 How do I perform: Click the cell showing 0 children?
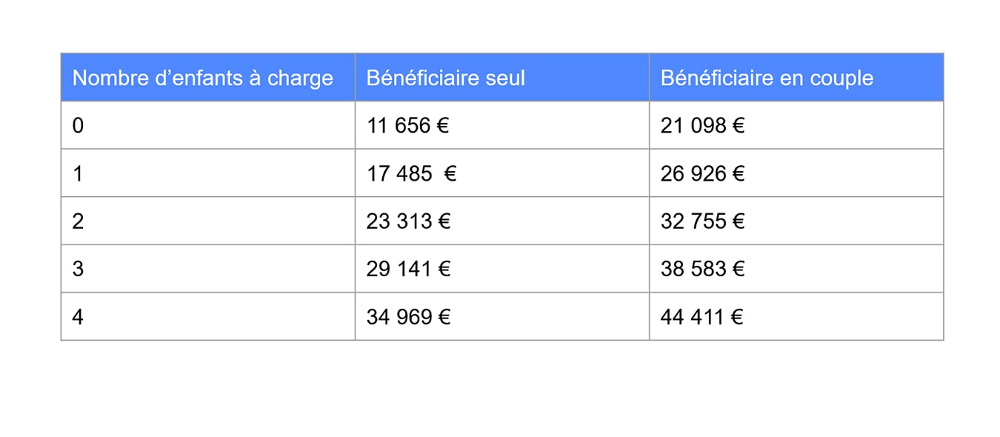(x=78, y=126)
